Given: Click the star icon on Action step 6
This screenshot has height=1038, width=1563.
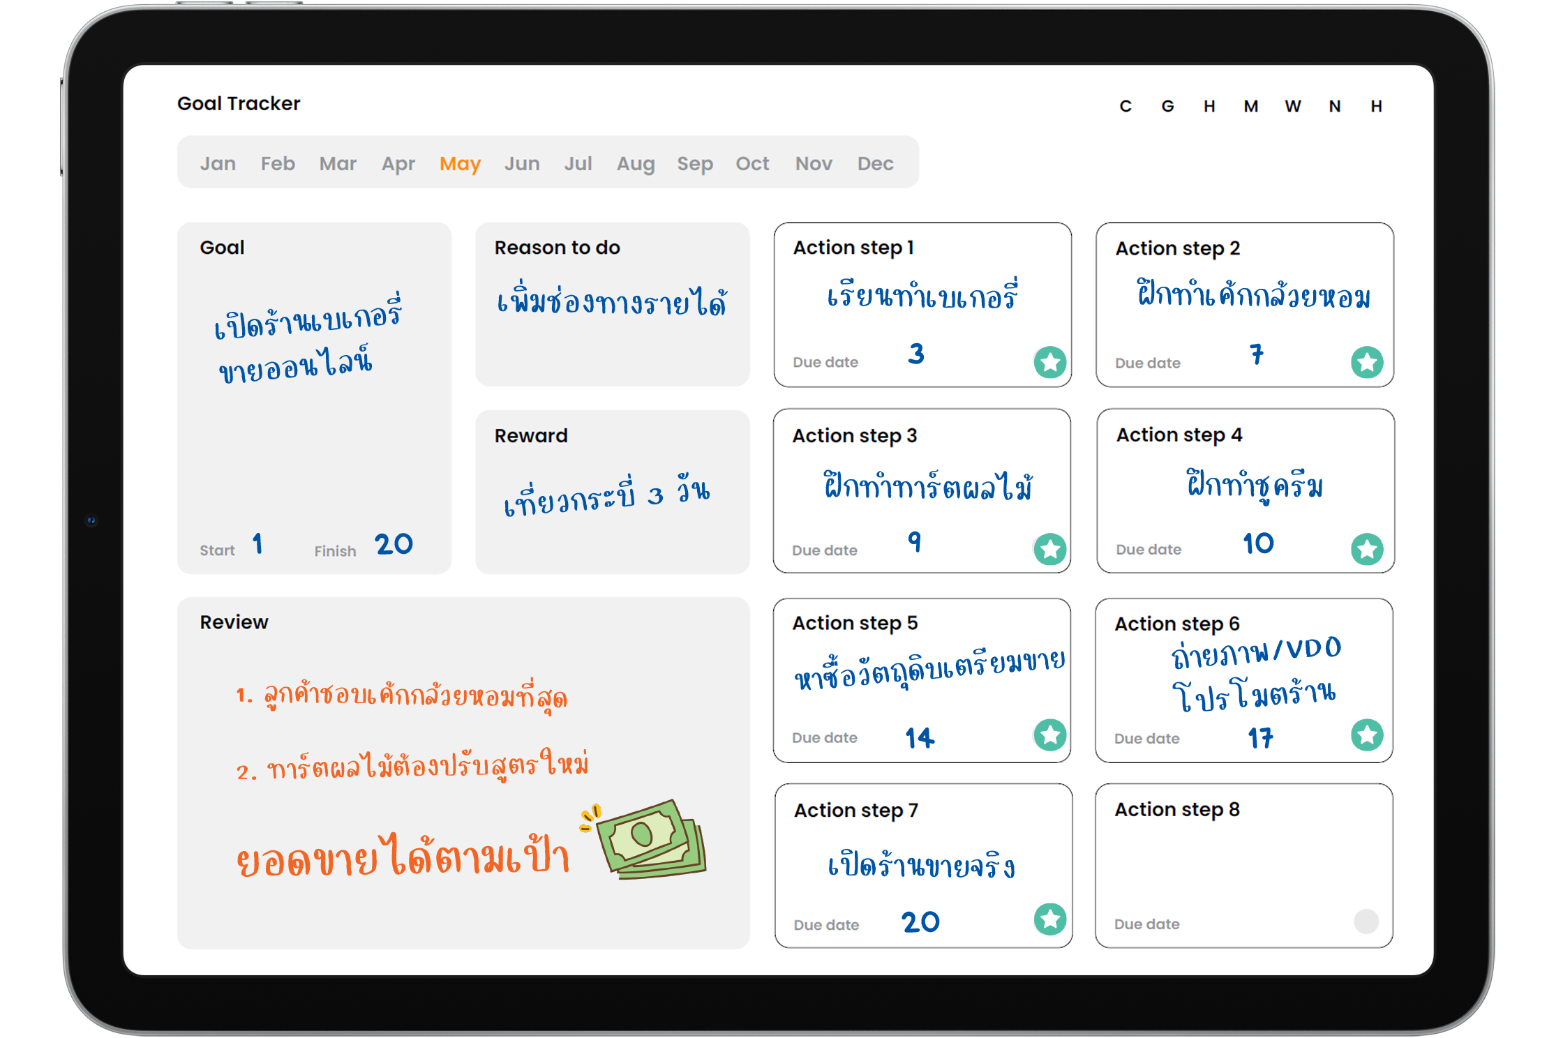Looking at the screenshot, I should click(x=1367, y=735).
